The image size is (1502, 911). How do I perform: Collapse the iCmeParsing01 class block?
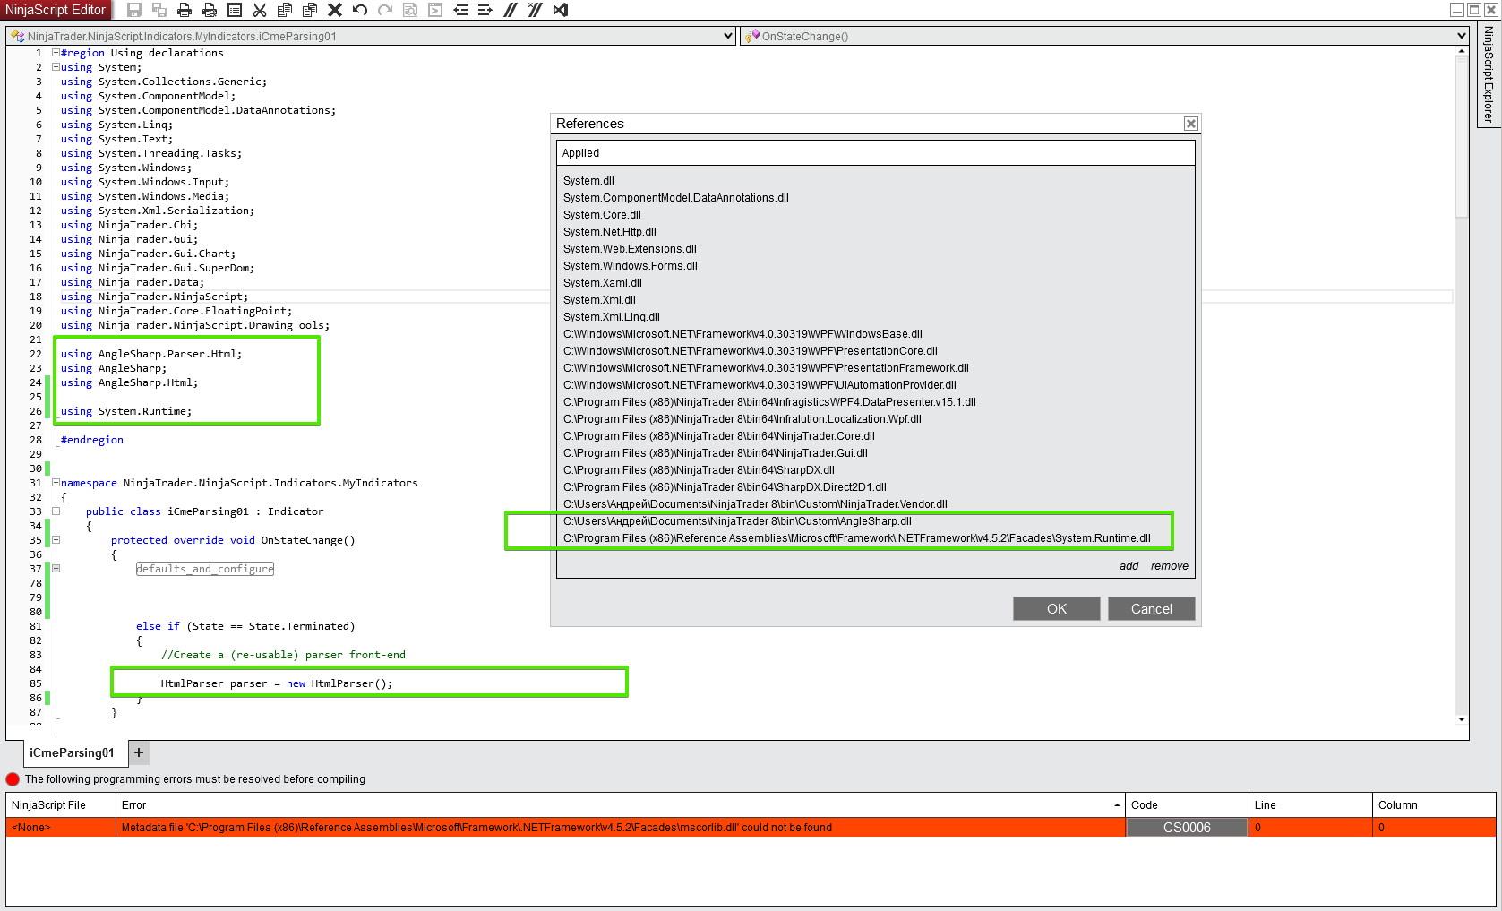click(56, 511)
